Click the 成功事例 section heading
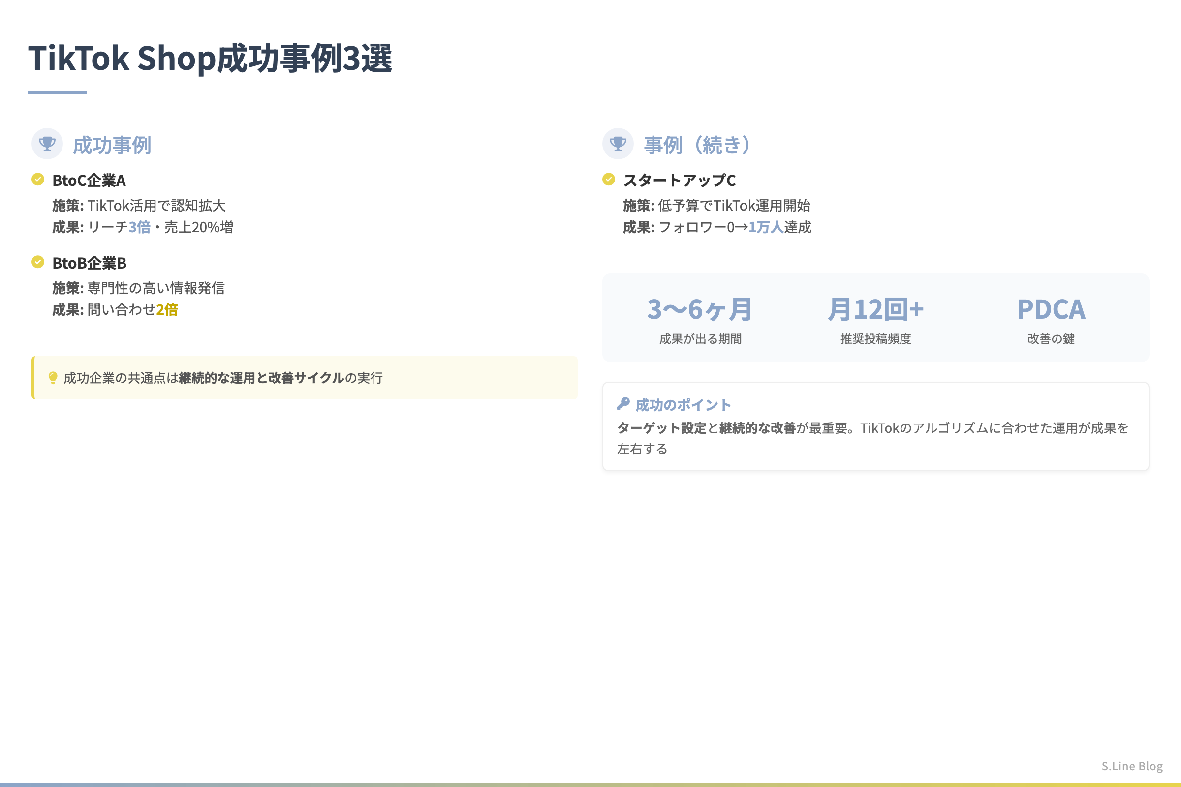The height and width of the screenshot is (787, 1181). 112,145
